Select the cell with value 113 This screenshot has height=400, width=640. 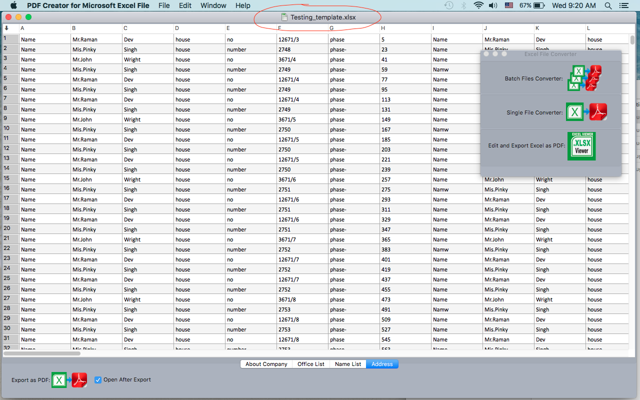pos(405,99)
